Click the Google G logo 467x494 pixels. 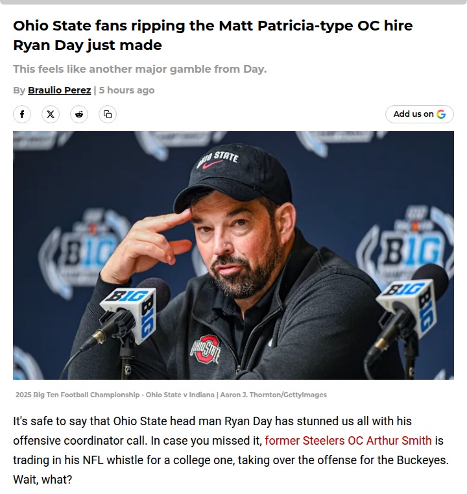(x=441, y=114)
